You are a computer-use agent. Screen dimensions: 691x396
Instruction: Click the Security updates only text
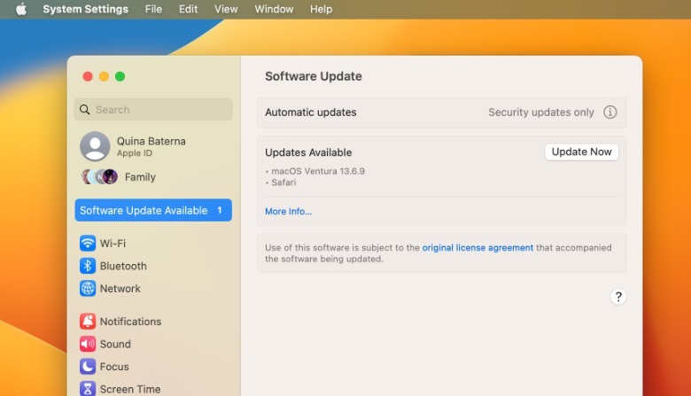click(x=541, y=113)
